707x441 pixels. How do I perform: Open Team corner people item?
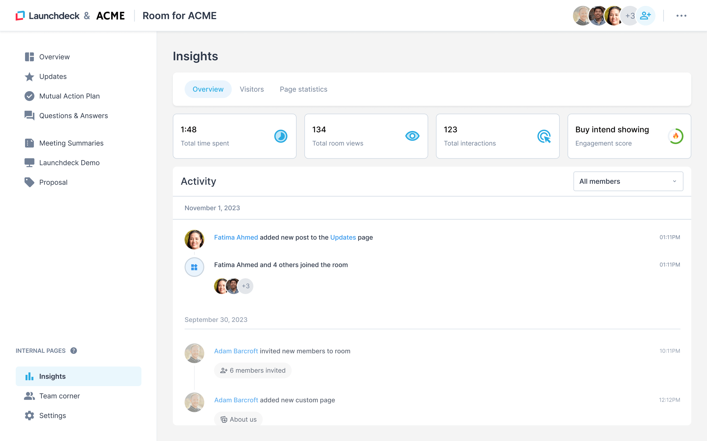pos(52,396)
